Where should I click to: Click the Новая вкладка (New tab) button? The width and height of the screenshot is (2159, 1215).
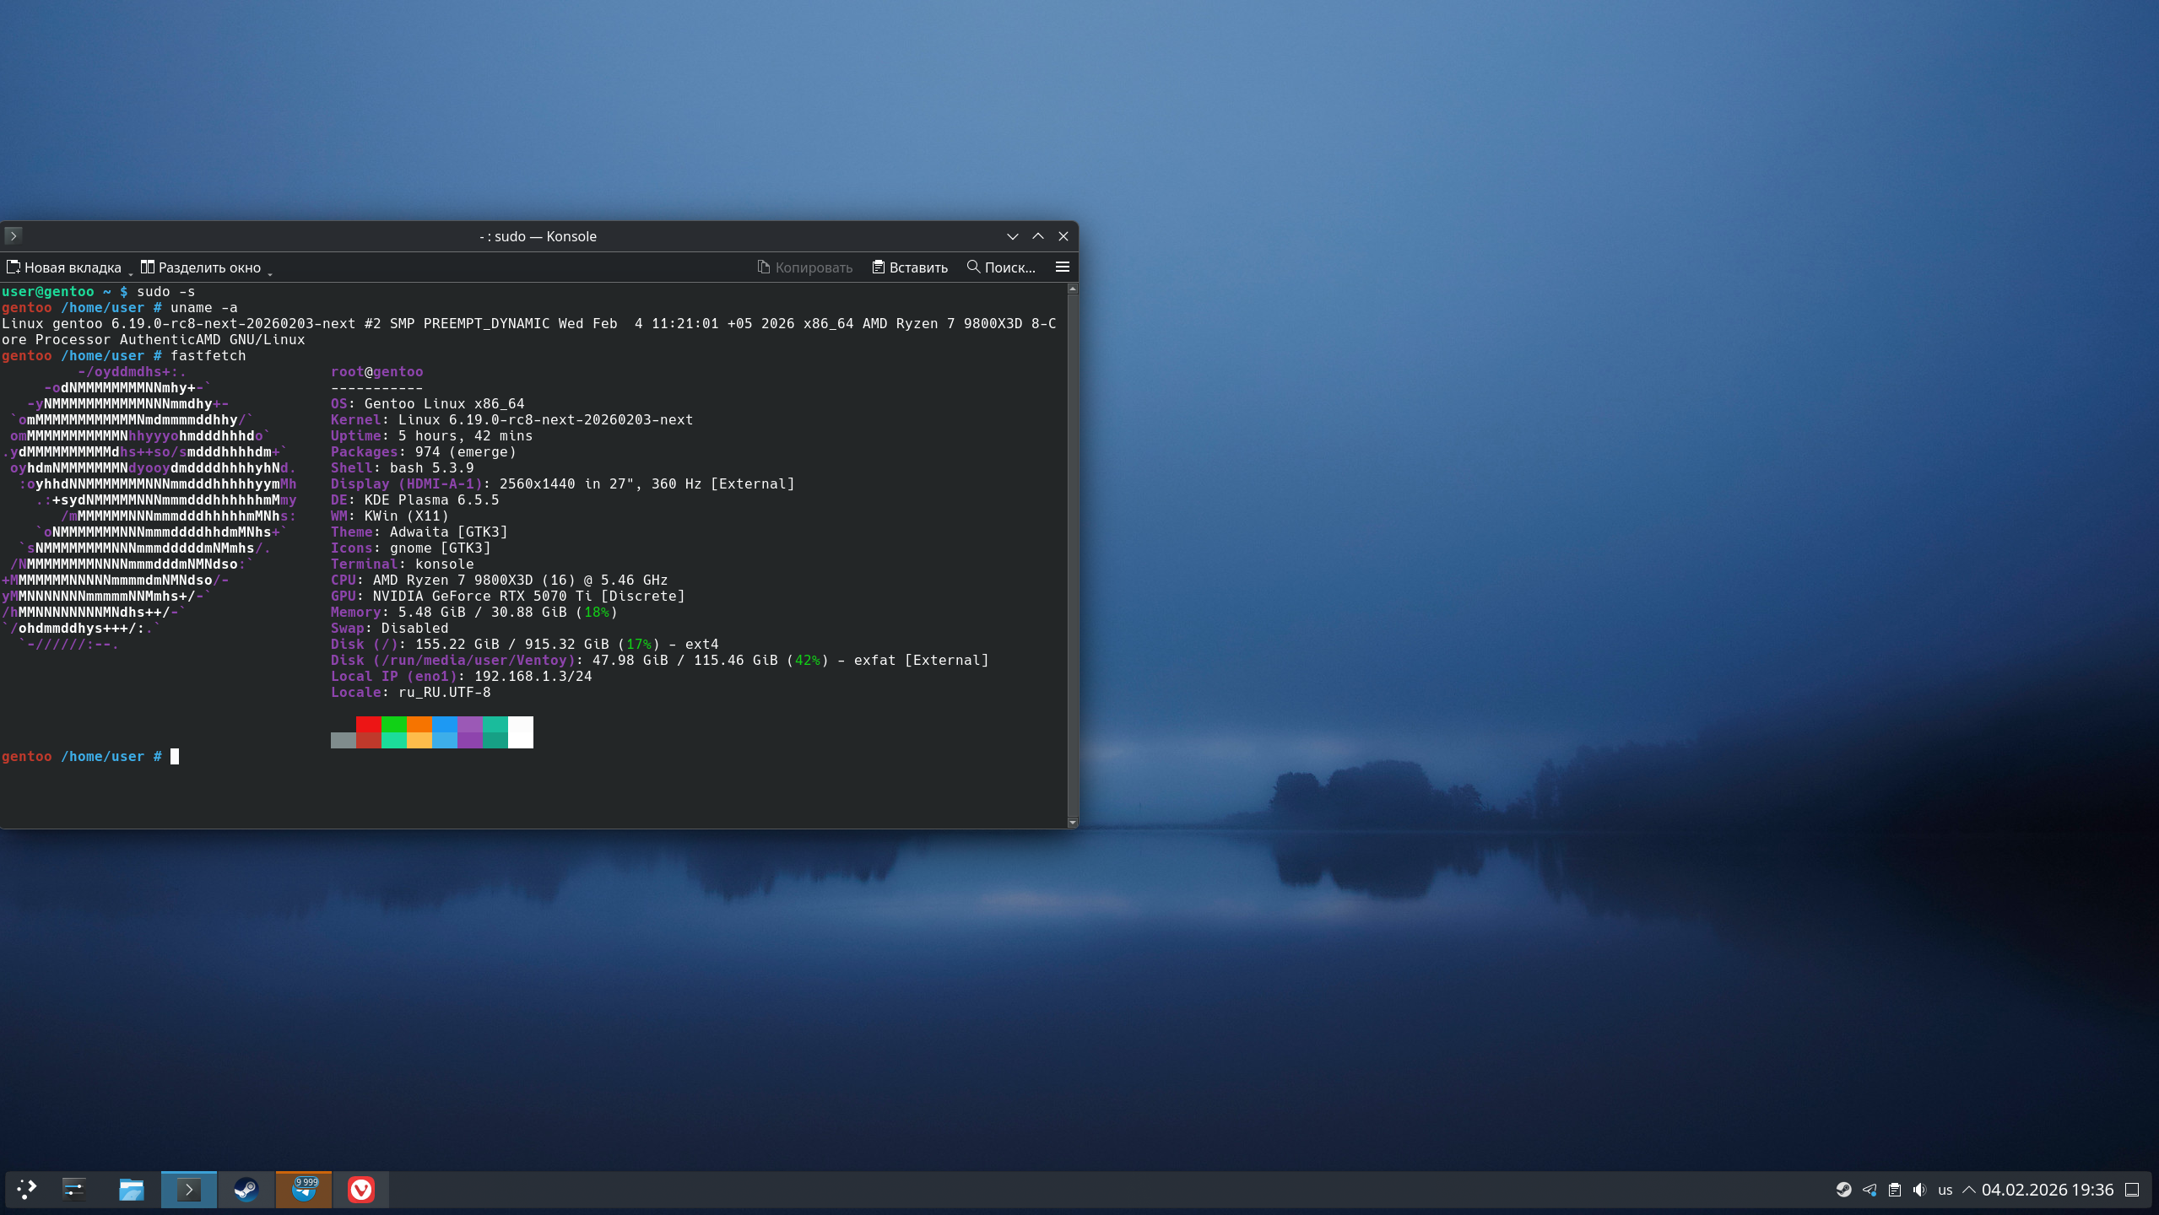tap(64, 267)
